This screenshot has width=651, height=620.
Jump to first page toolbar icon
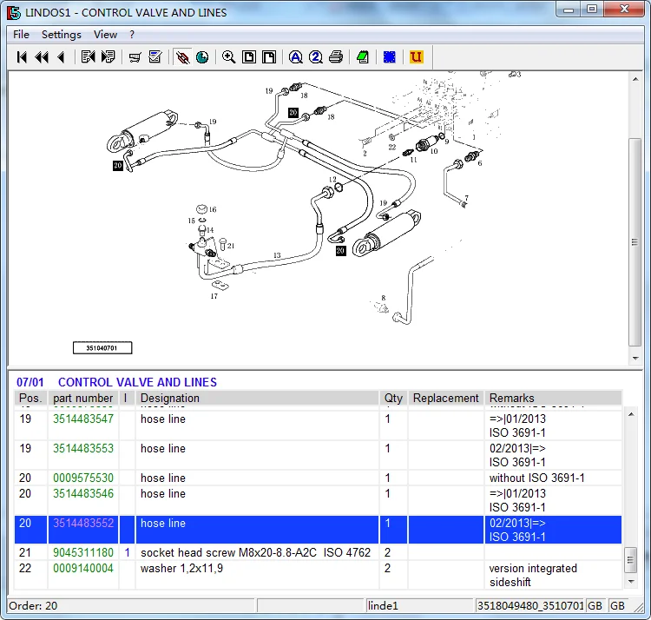(22, 57)
